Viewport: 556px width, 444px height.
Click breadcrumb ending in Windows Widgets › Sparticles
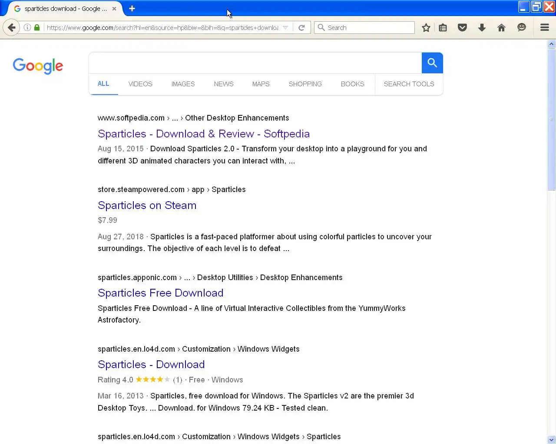pyautogui.click(x=219, y=437)
